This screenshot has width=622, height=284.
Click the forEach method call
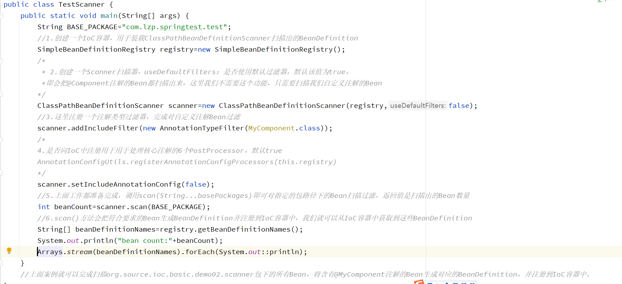tap(200, 252)
